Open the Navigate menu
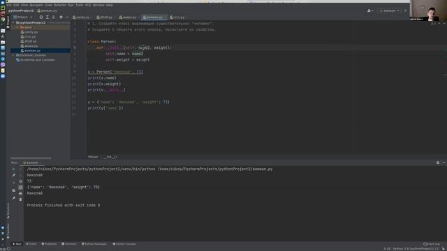 pyautogui.click(x=36, y=5)
